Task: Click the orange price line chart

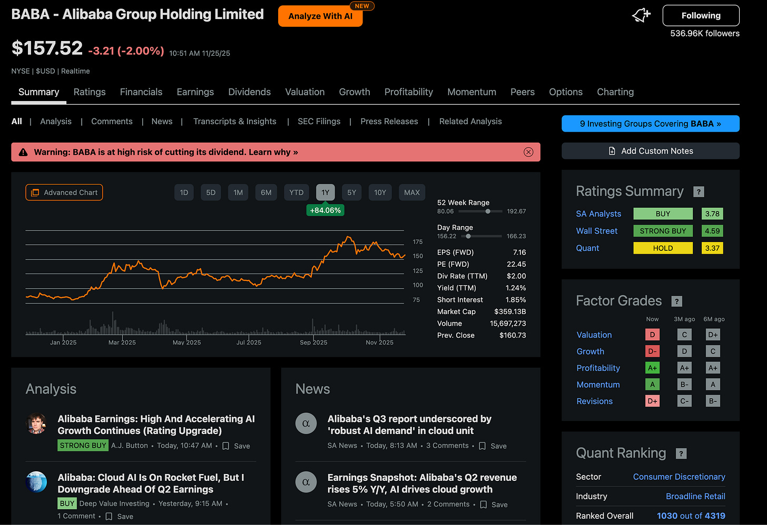Action: tap(215, 268)
